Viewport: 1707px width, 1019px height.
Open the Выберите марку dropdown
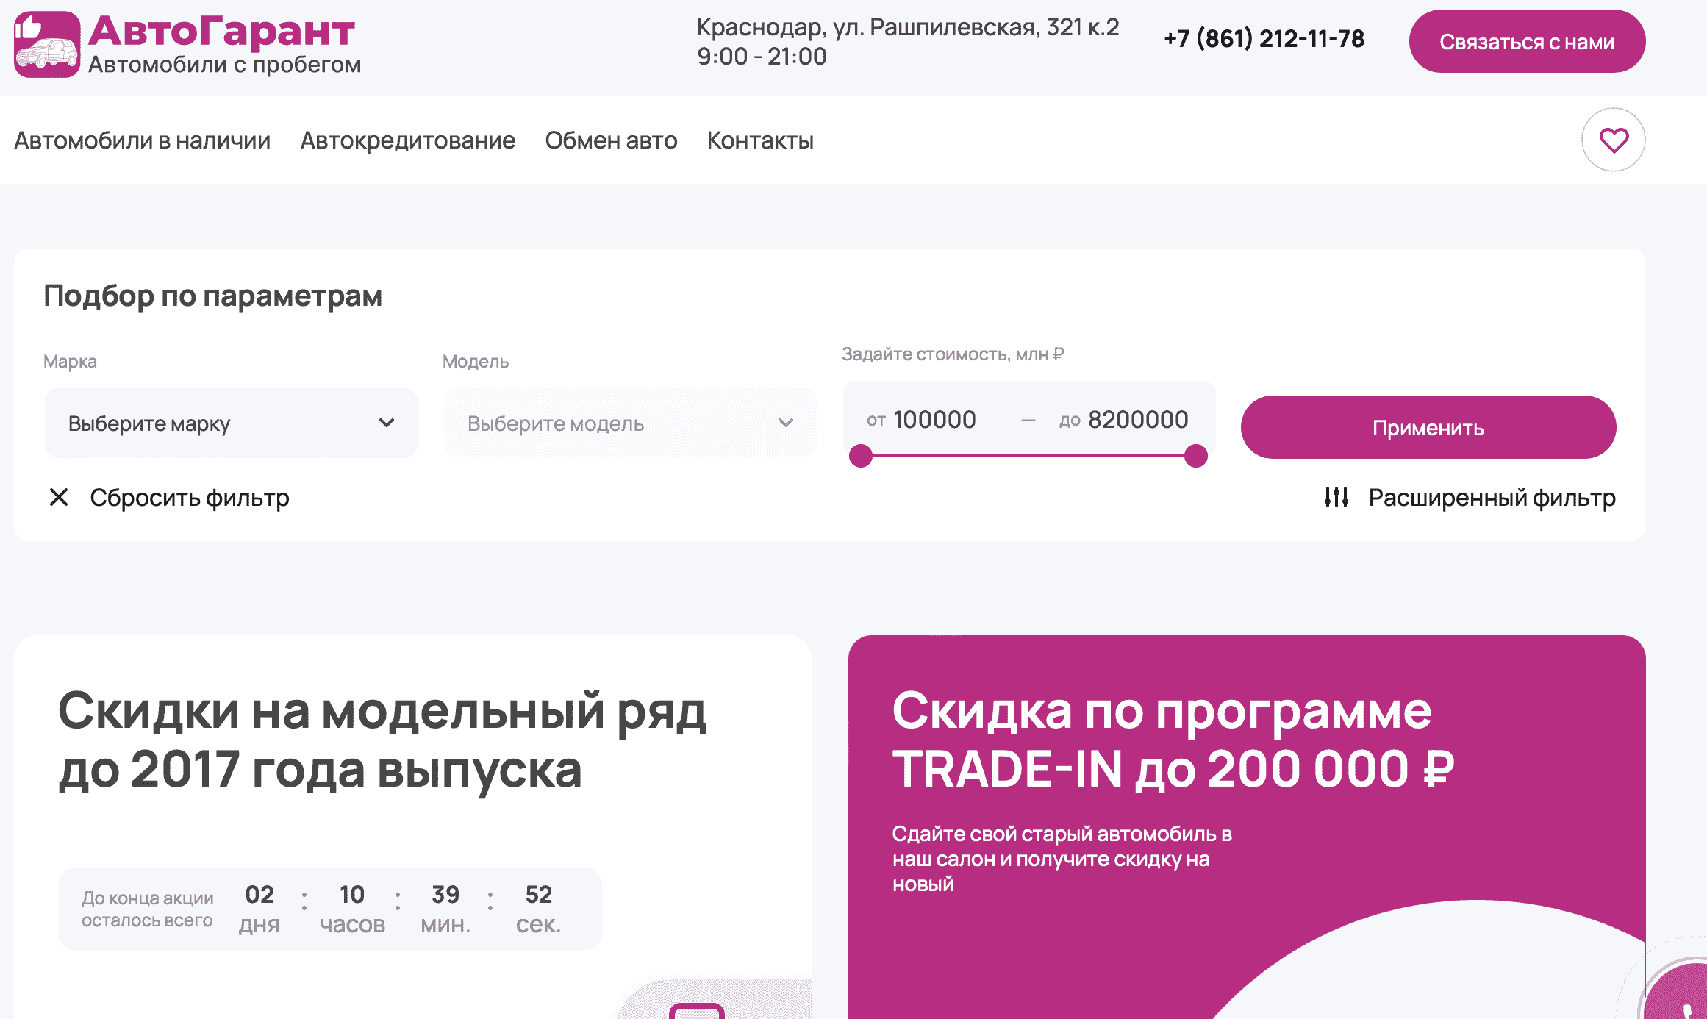[230, 423]
